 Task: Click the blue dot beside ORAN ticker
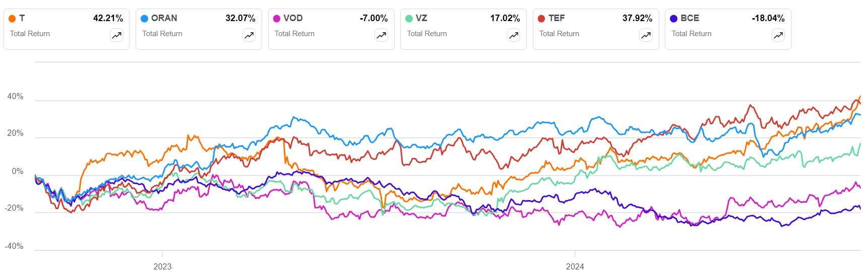click(x=145, y=19)
